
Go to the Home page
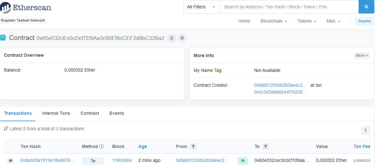pyautogui.click(x=244, y=21)
